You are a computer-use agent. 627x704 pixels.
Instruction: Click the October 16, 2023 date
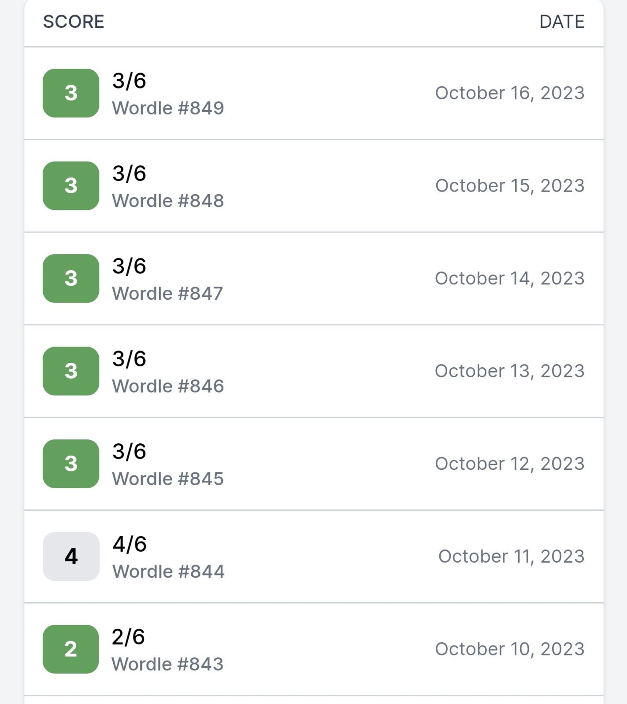tap(510, 93)
